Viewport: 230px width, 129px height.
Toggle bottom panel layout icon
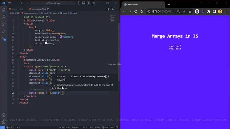click(x=84, y=3)
